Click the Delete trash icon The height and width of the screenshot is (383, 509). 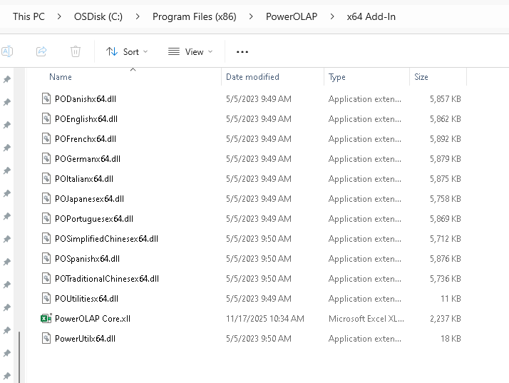point(76,51)
